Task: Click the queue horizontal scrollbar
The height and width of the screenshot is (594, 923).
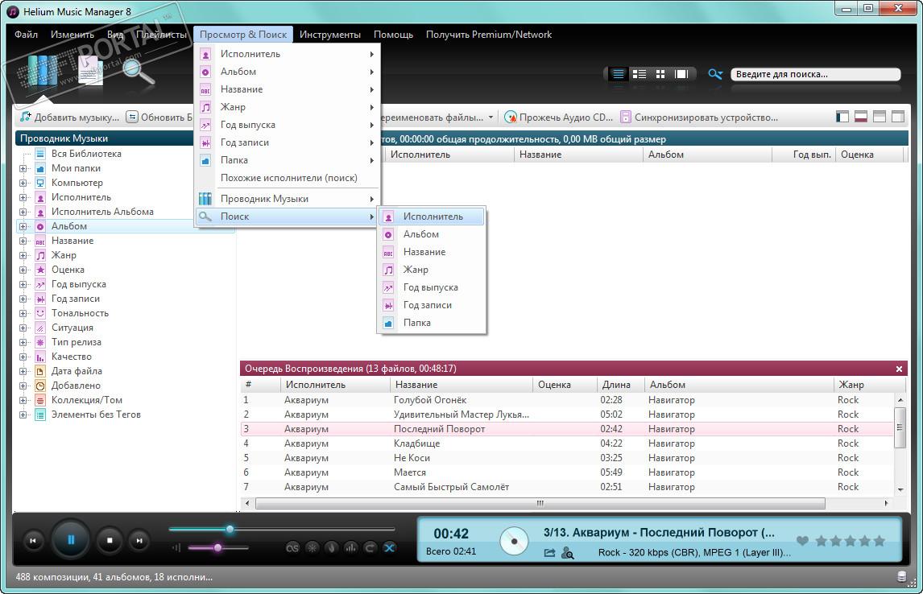Action: click(x=540, y=503)
